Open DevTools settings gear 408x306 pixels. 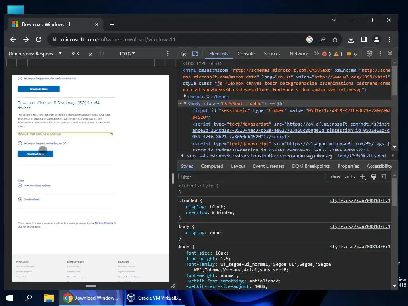[x=369, y=54]
